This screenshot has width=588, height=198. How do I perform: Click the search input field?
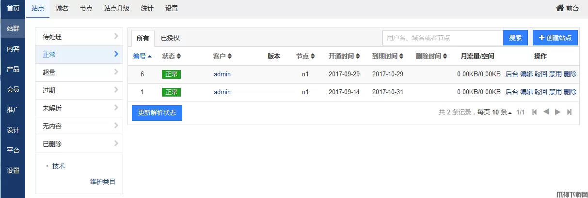pyautogui.click(x=442, y=38)
